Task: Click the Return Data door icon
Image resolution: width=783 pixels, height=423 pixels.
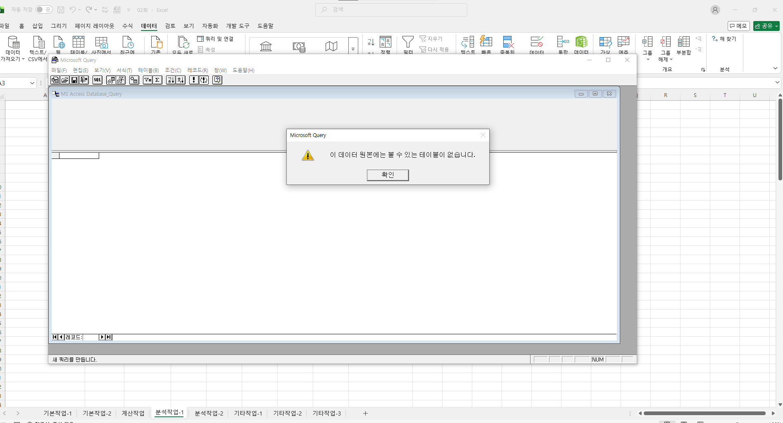Action: tap(84, 80)
